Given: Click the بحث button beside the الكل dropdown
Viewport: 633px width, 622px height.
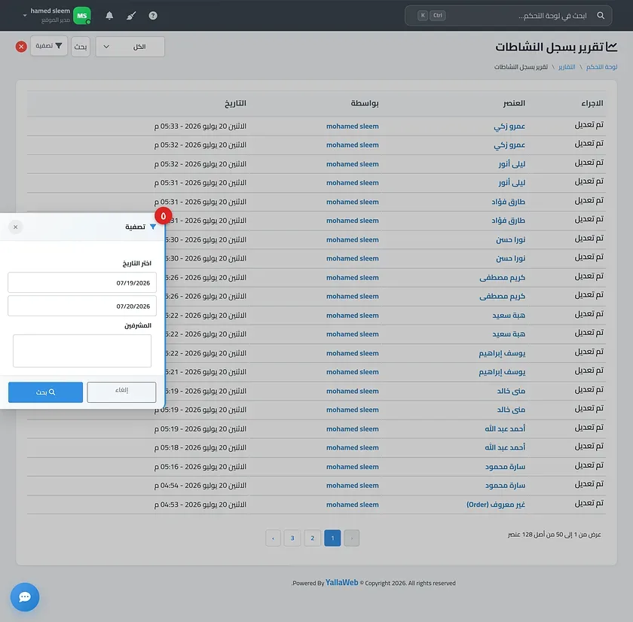Looking at the screenshot, I should coord(81,47).
